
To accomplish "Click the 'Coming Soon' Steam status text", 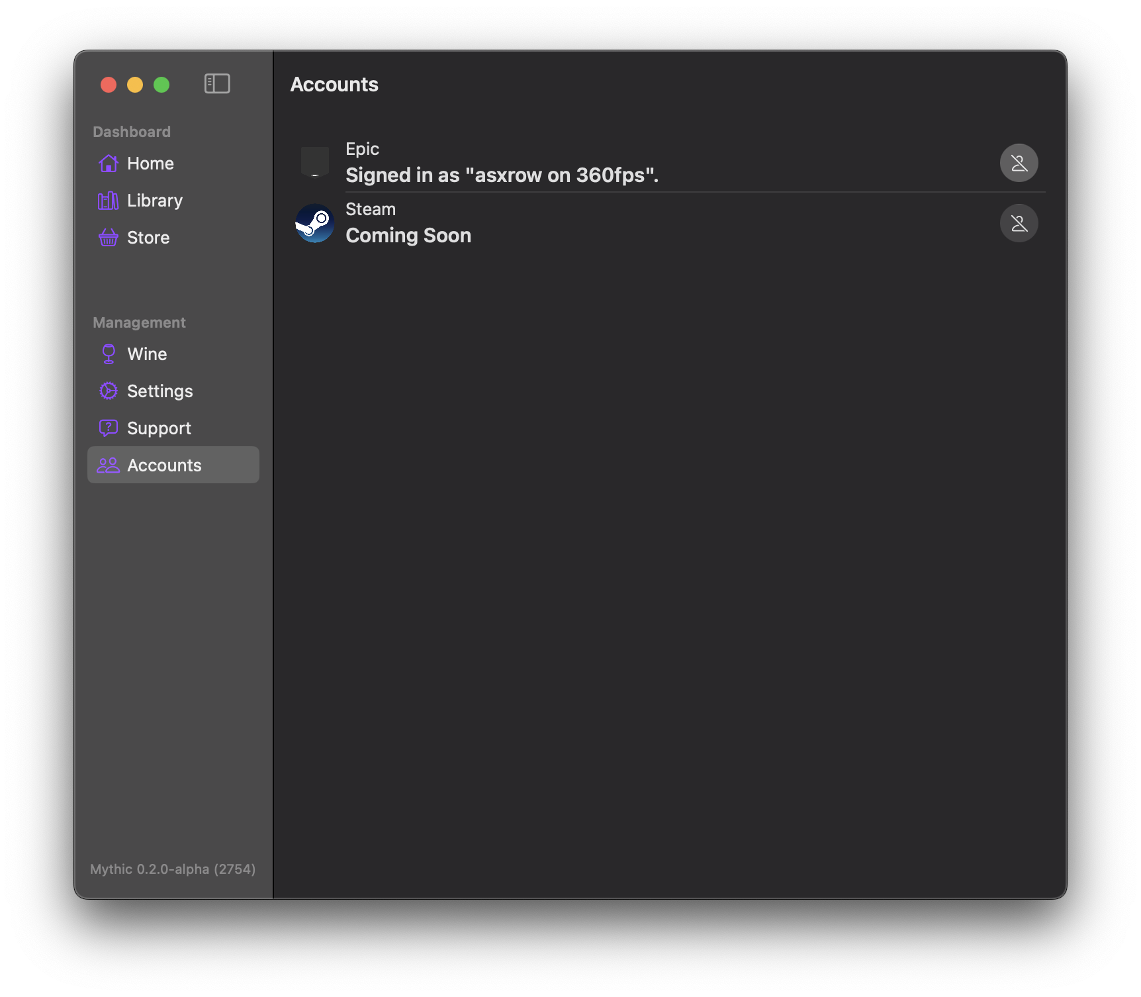I will tap(408, 235).
